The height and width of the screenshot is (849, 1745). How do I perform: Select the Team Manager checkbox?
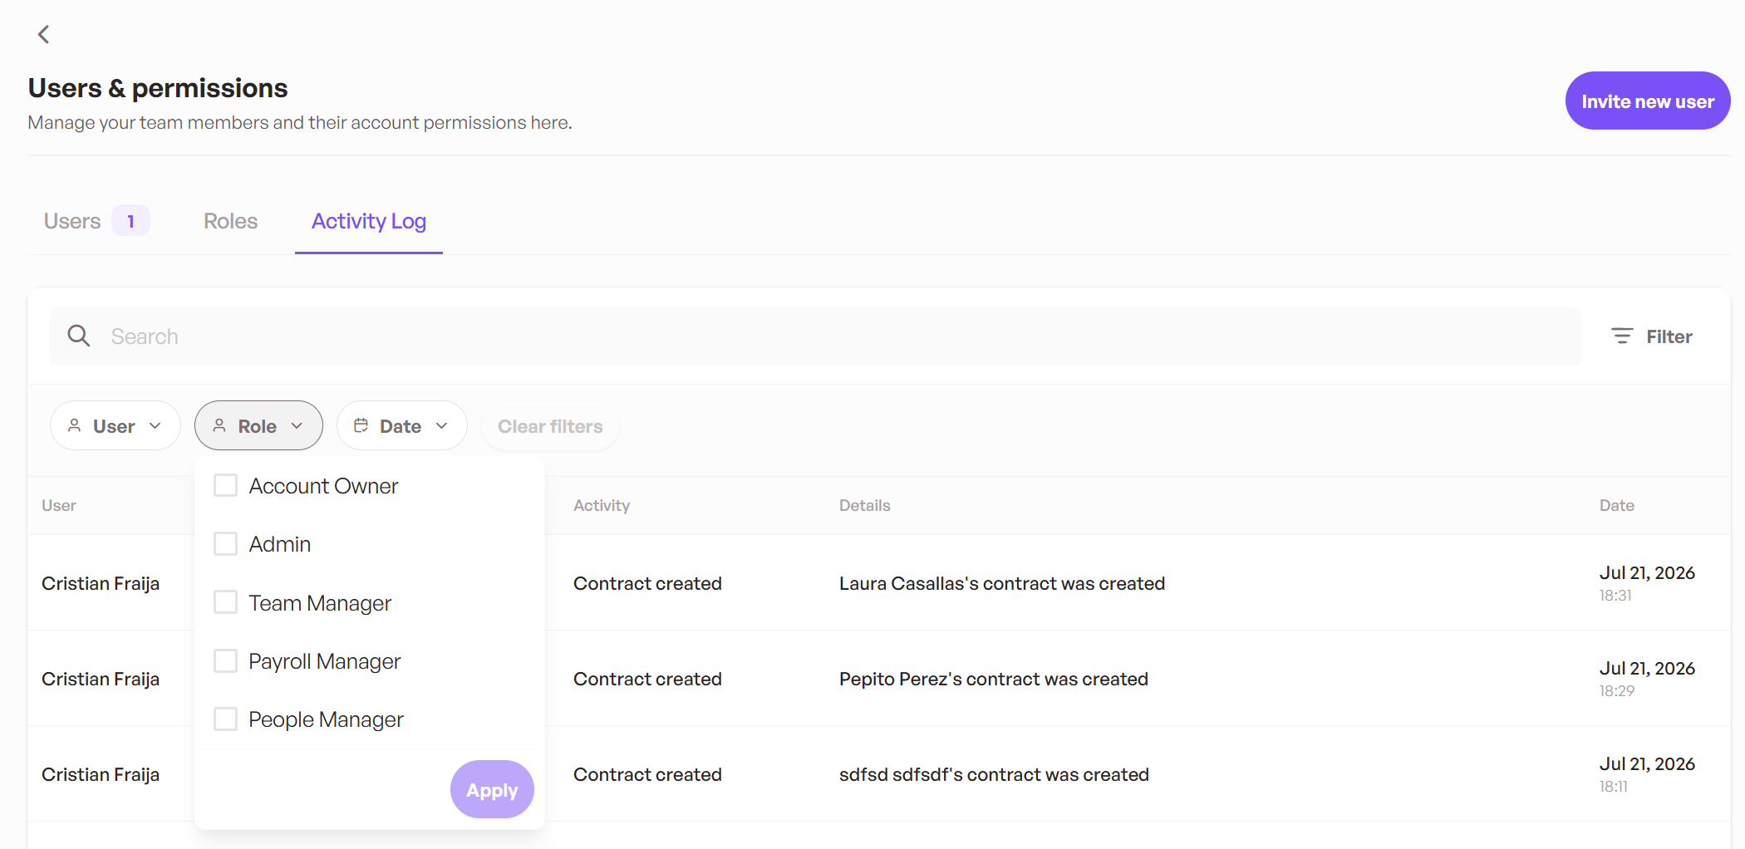225,602
